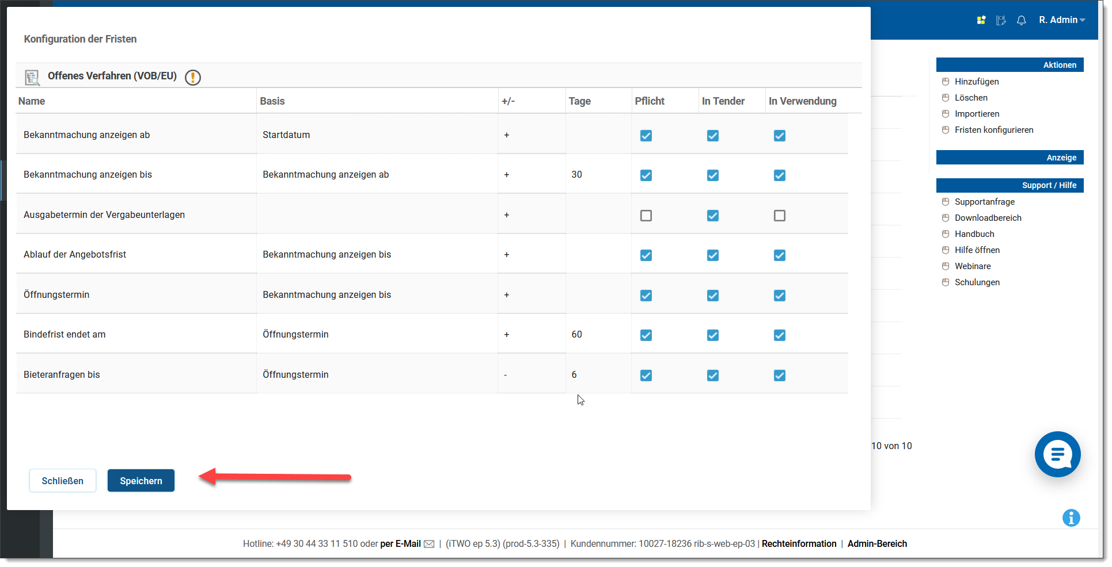Open the Admin-Bereich link

click(x=877, y=544)
